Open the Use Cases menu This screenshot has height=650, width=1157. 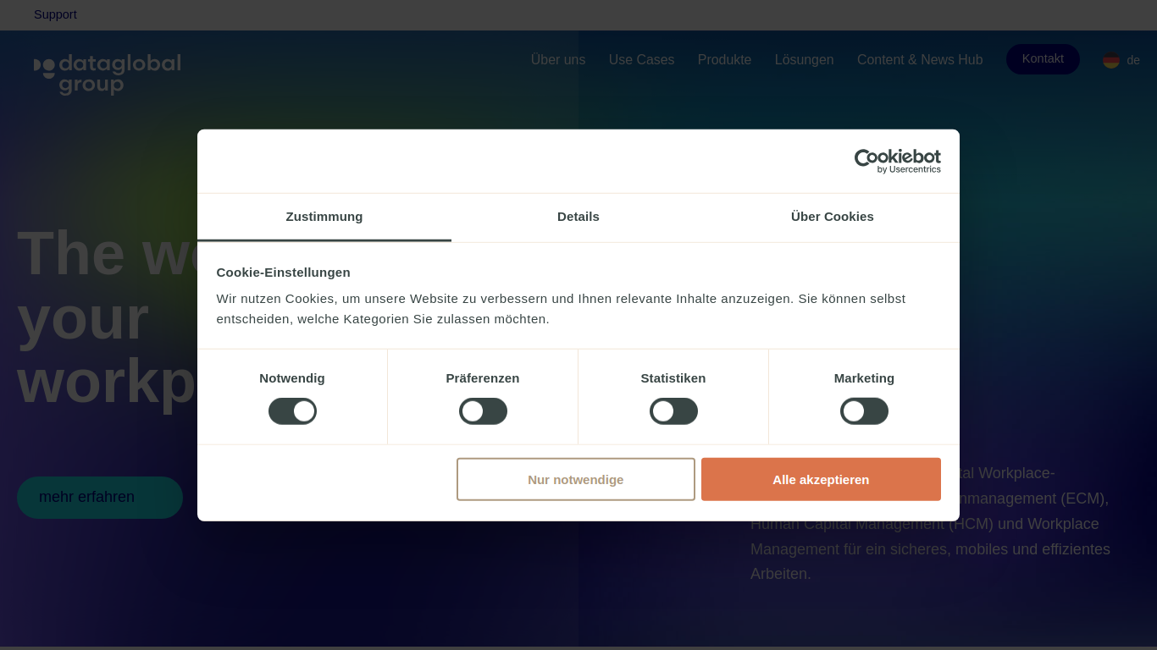tap(641, 60)
